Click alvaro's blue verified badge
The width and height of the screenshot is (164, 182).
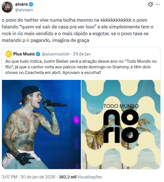point(31,4)
